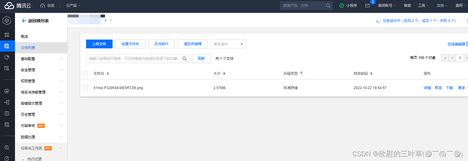This screenshot has height=161, width=468.
Task: Select 文件列表 in the sidebar
Action: (x=41, y=48)
